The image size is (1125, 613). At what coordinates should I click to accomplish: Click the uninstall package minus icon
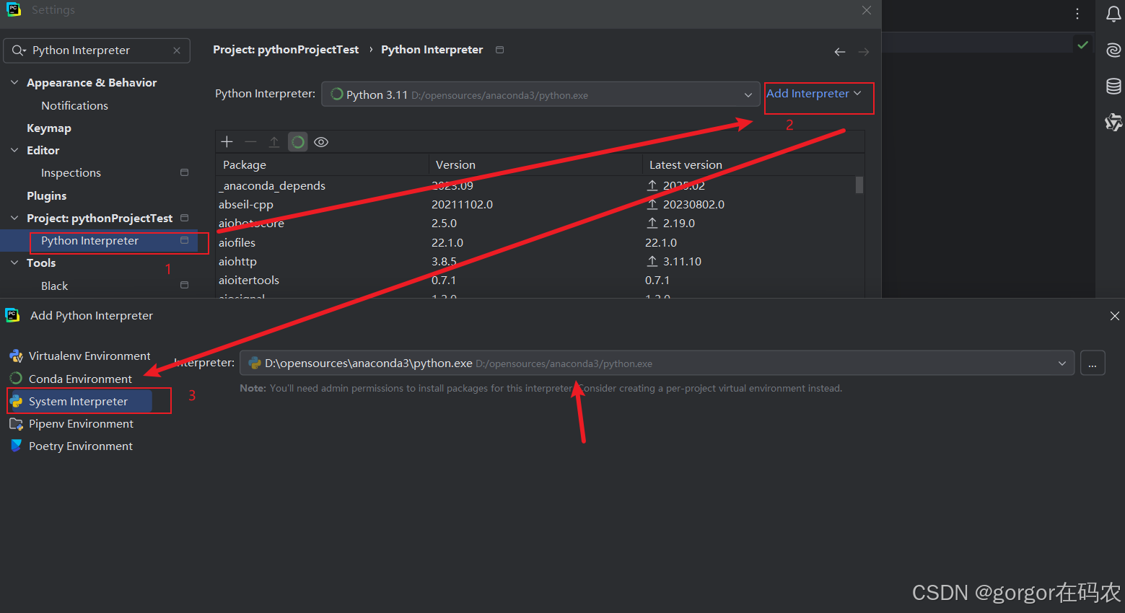(250, 142)
